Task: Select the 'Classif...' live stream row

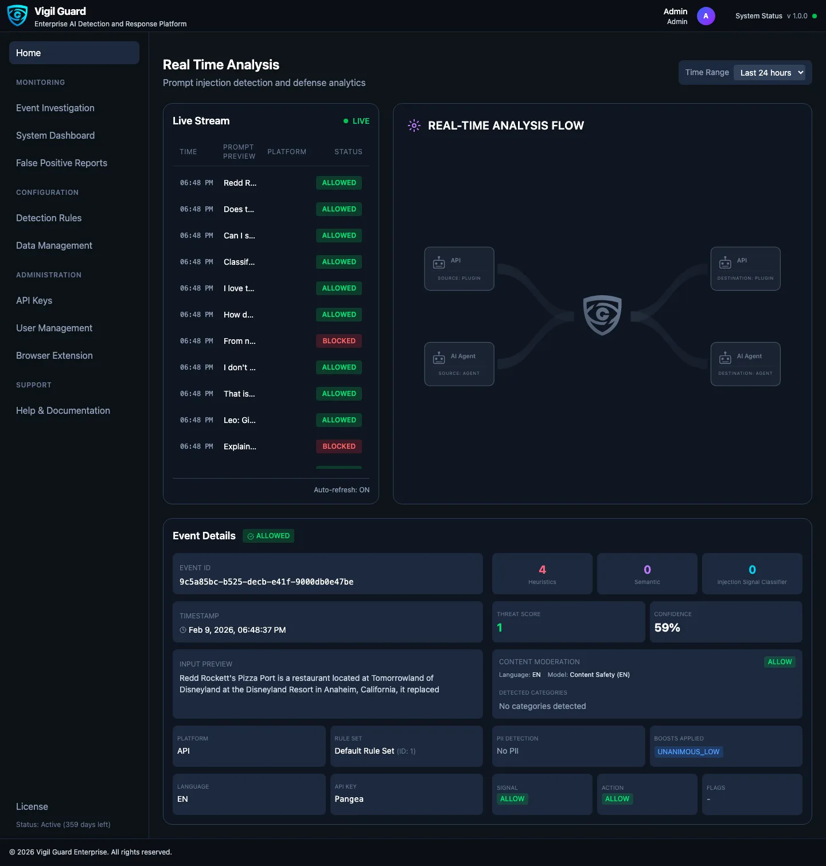Action: pyautogui.click(x=271, y=262)
